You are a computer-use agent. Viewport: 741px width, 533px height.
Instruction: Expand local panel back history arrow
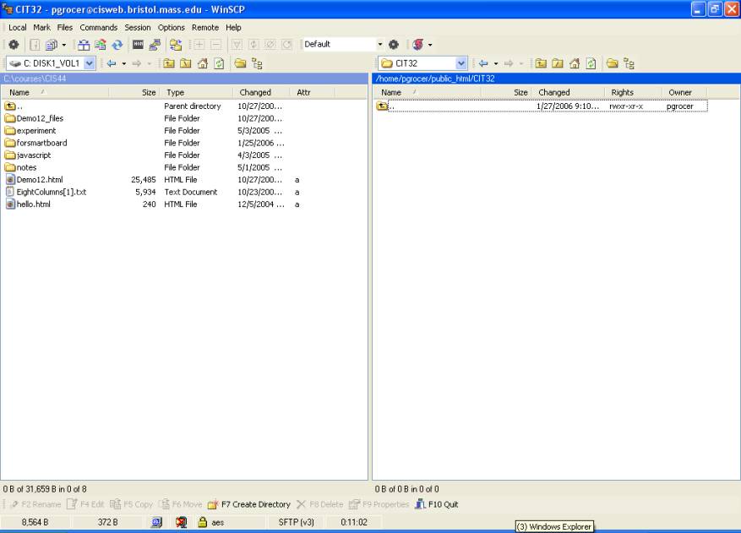[x=124, y=64]
